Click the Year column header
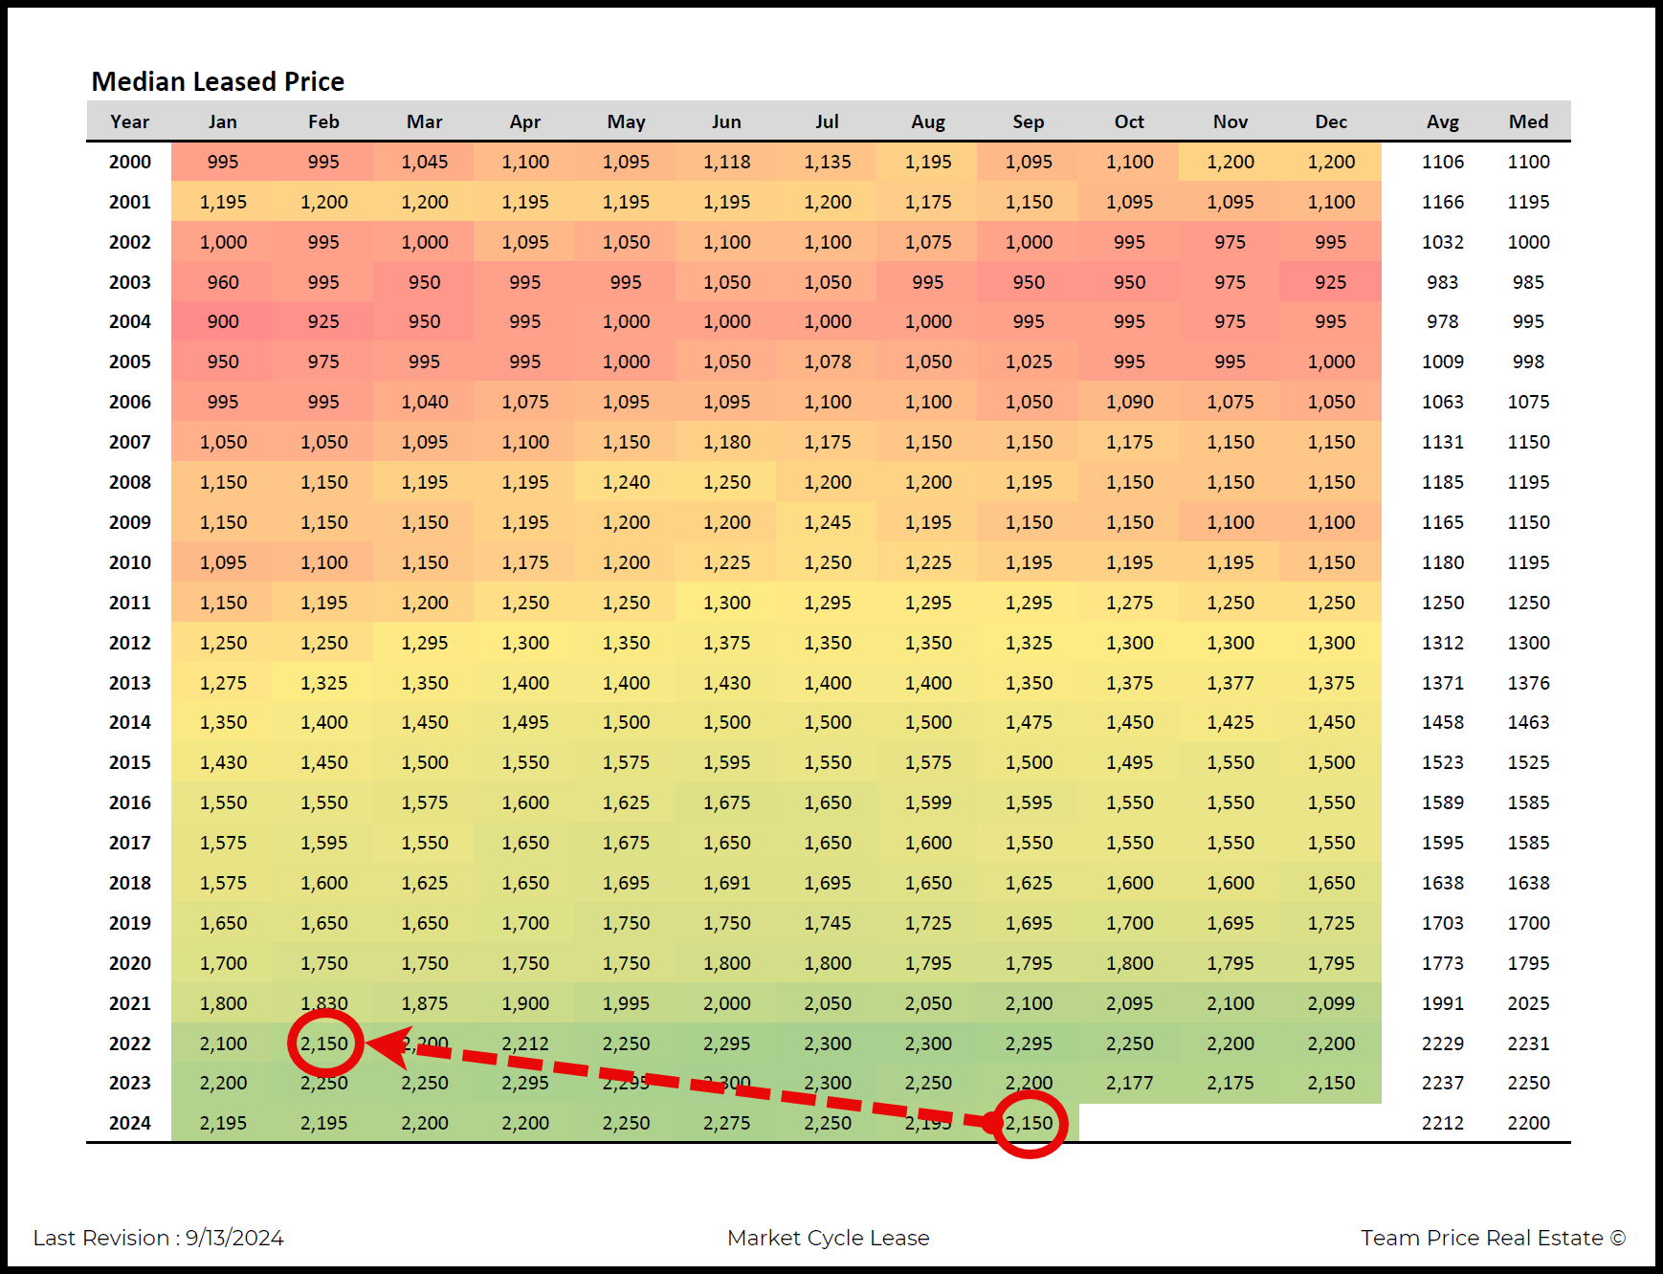 pos(129,121)
